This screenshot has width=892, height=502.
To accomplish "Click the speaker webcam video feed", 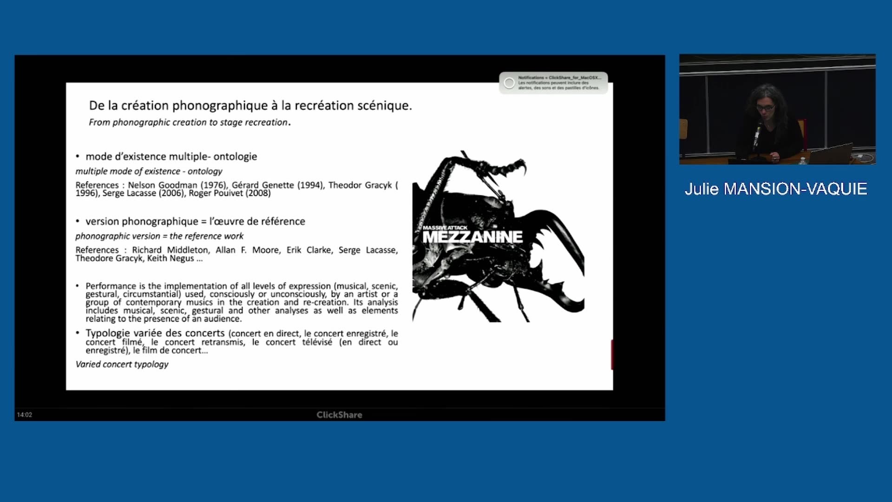I will click(x=777, y=109).
